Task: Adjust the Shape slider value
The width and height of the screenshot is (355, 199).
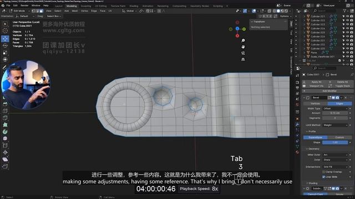Action: [335, 143]
